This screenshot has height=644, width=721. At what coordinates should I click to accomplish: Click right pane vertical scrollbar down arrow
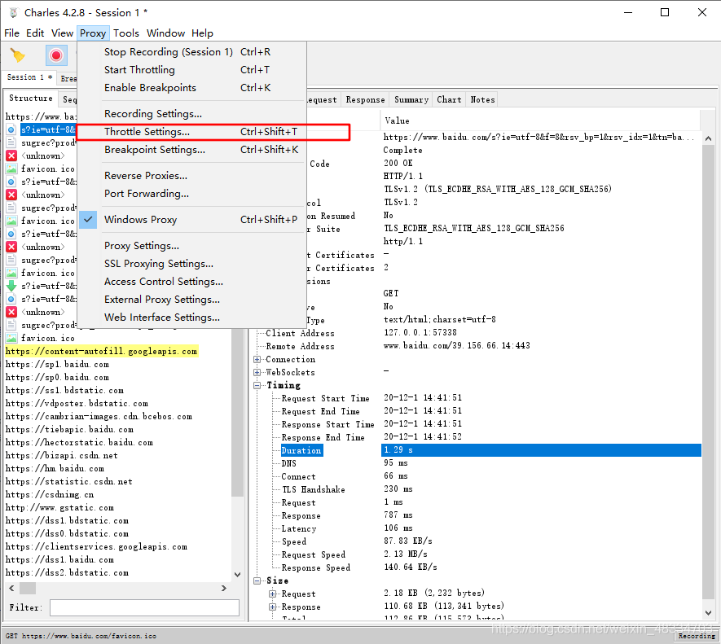pyautogui.click(x=708, y=613)
